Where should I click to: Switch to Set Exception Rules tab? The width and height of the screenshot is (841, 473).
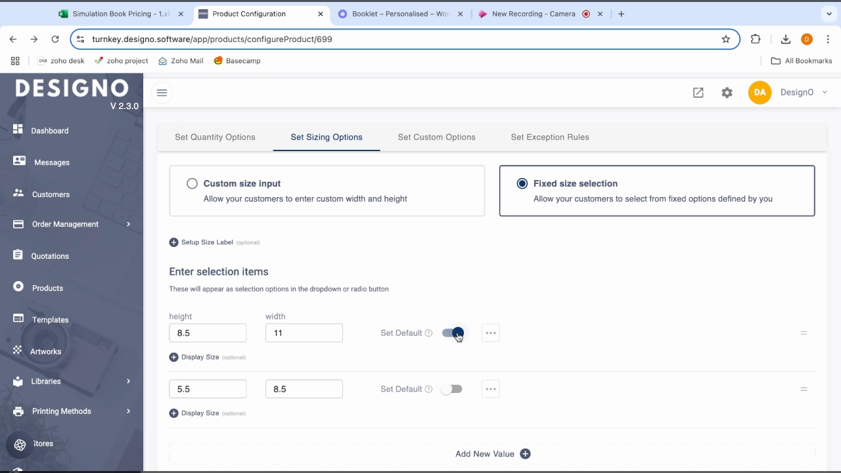pyautogui.click(x=549, y=137)
